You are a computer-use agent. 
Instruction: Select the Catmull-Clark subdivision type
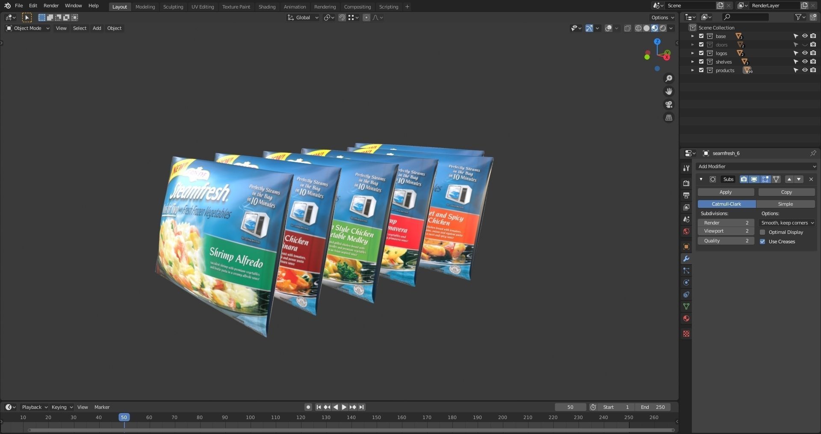[x=727, y=204]
